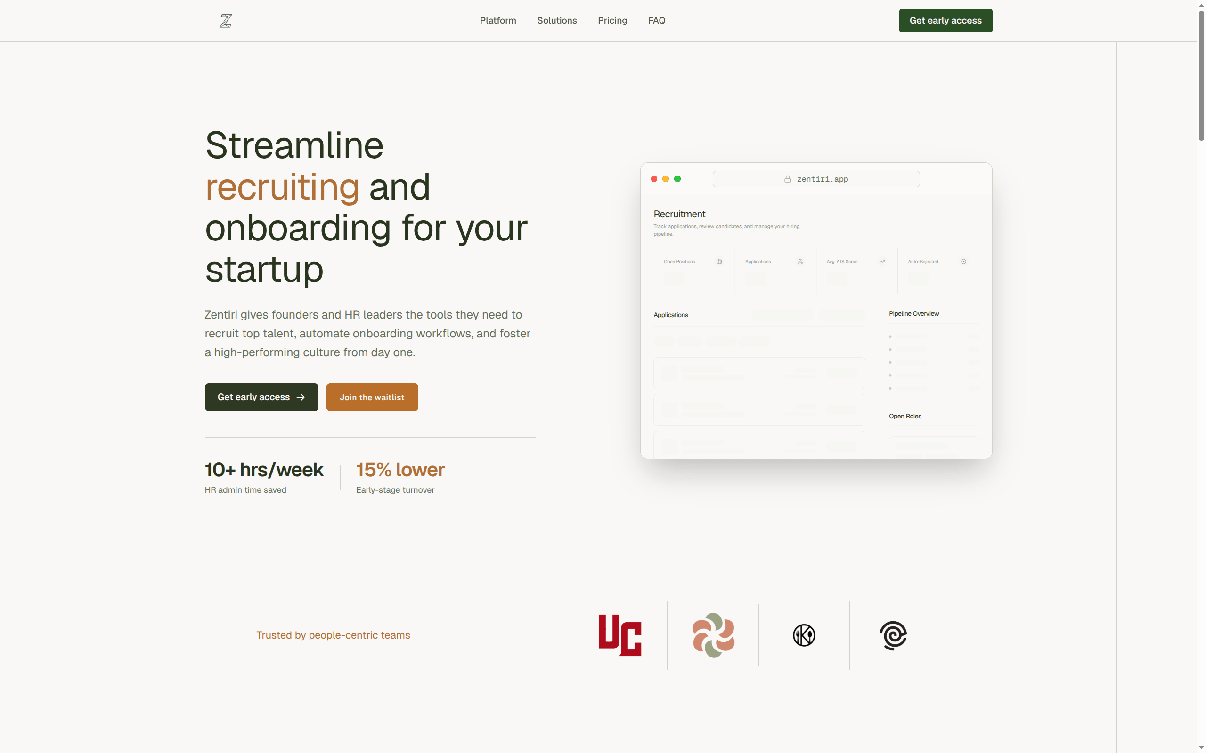Screen dimensions: 1206x753
Task: Click the Pipeline Overview heading in mockup
Action: (x=913, y=314)
